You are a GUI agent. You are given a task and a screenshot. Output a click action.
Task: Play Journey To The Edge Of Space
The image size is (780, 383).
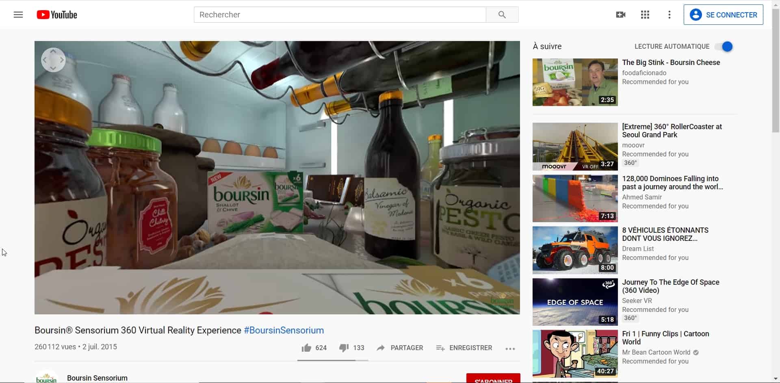pos(575,302)
